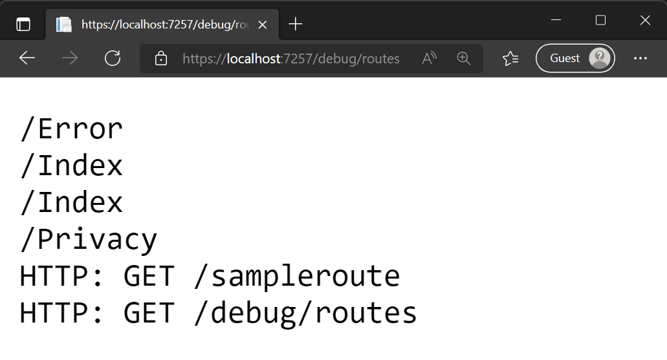667x360 pixels.
Task: Click the HTTP: GET /sampleroute line
Action: 210,276
